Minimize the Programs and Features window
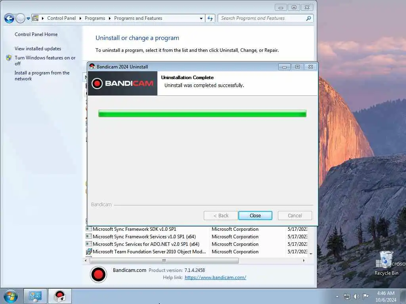This screenshot has height=304, width=406. tap(281, 8)
